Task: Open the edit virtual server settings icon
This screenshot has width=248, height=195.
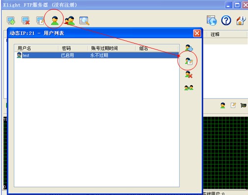Action: (x=40, y=21)
